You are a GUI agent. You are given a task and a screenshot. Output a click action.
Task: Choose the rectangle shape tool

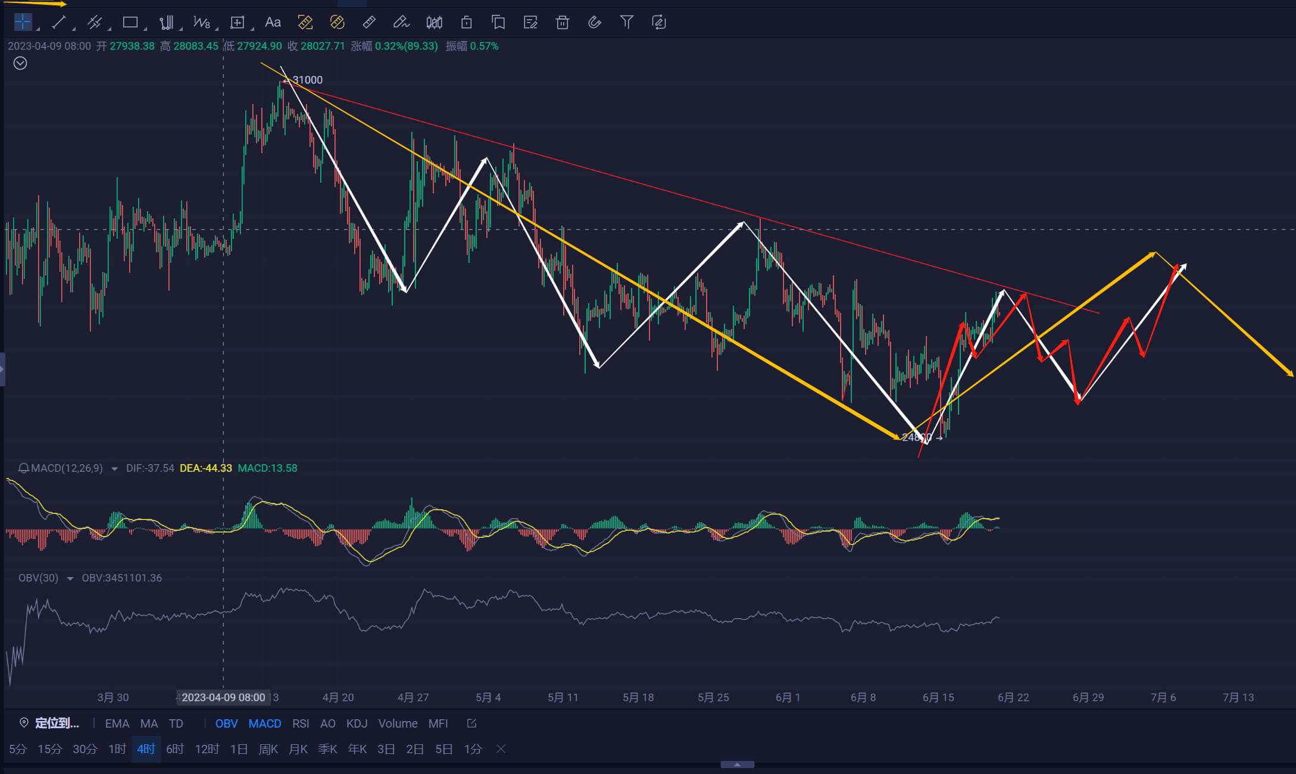[130, 23]
